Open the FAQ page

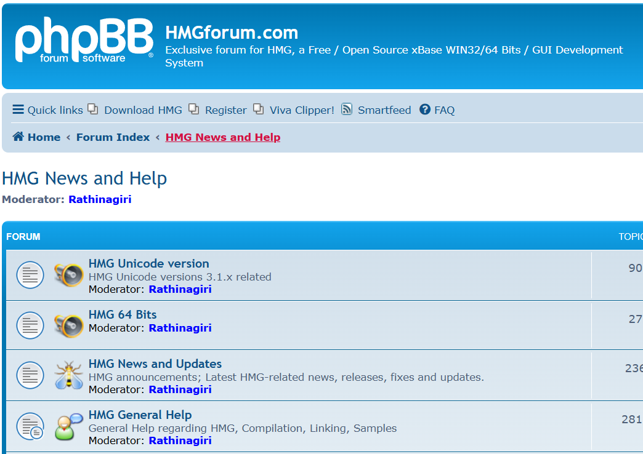tap(444, 110)
